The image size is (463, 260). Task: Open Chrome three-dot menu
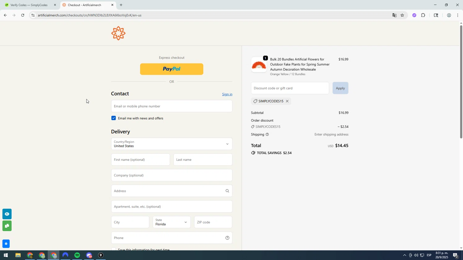pos(457,15)
